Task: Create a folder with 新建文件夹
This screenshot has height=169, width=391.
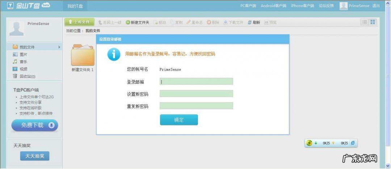Action: (x=138, y=22)
